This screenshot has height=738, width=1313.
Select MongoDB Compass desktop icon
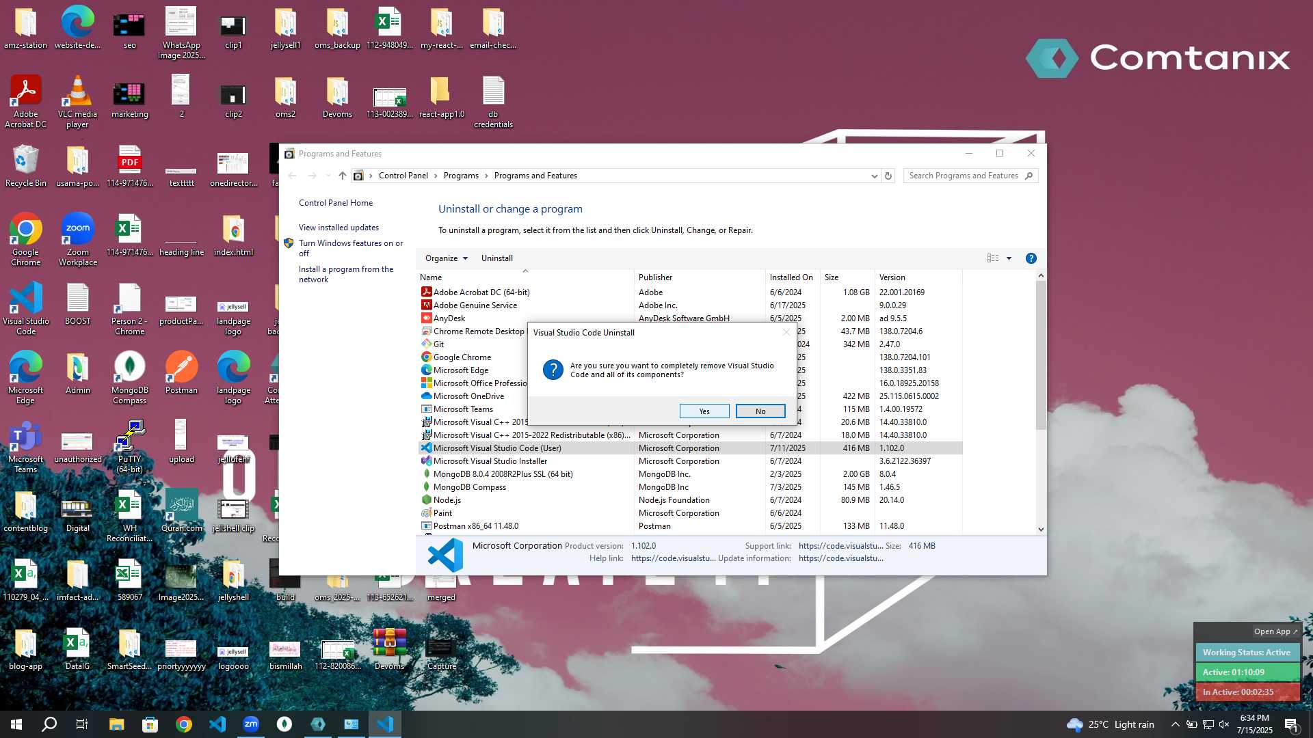click(x=129, y=378)
